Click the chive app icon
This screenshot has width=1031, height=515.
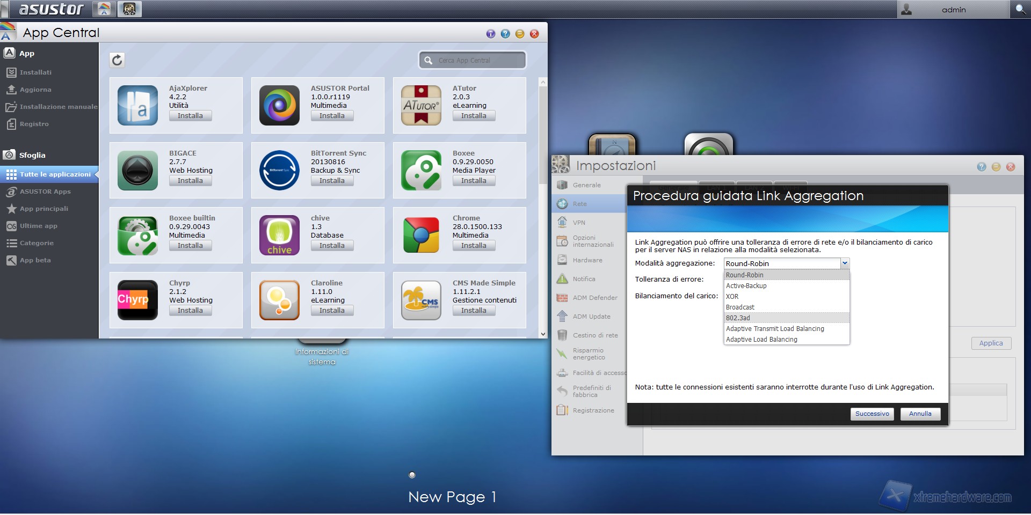279,235
